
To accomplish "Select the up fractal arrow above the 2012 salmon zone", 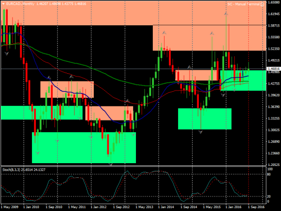I will pyautogui.click(x=128, y=101).
